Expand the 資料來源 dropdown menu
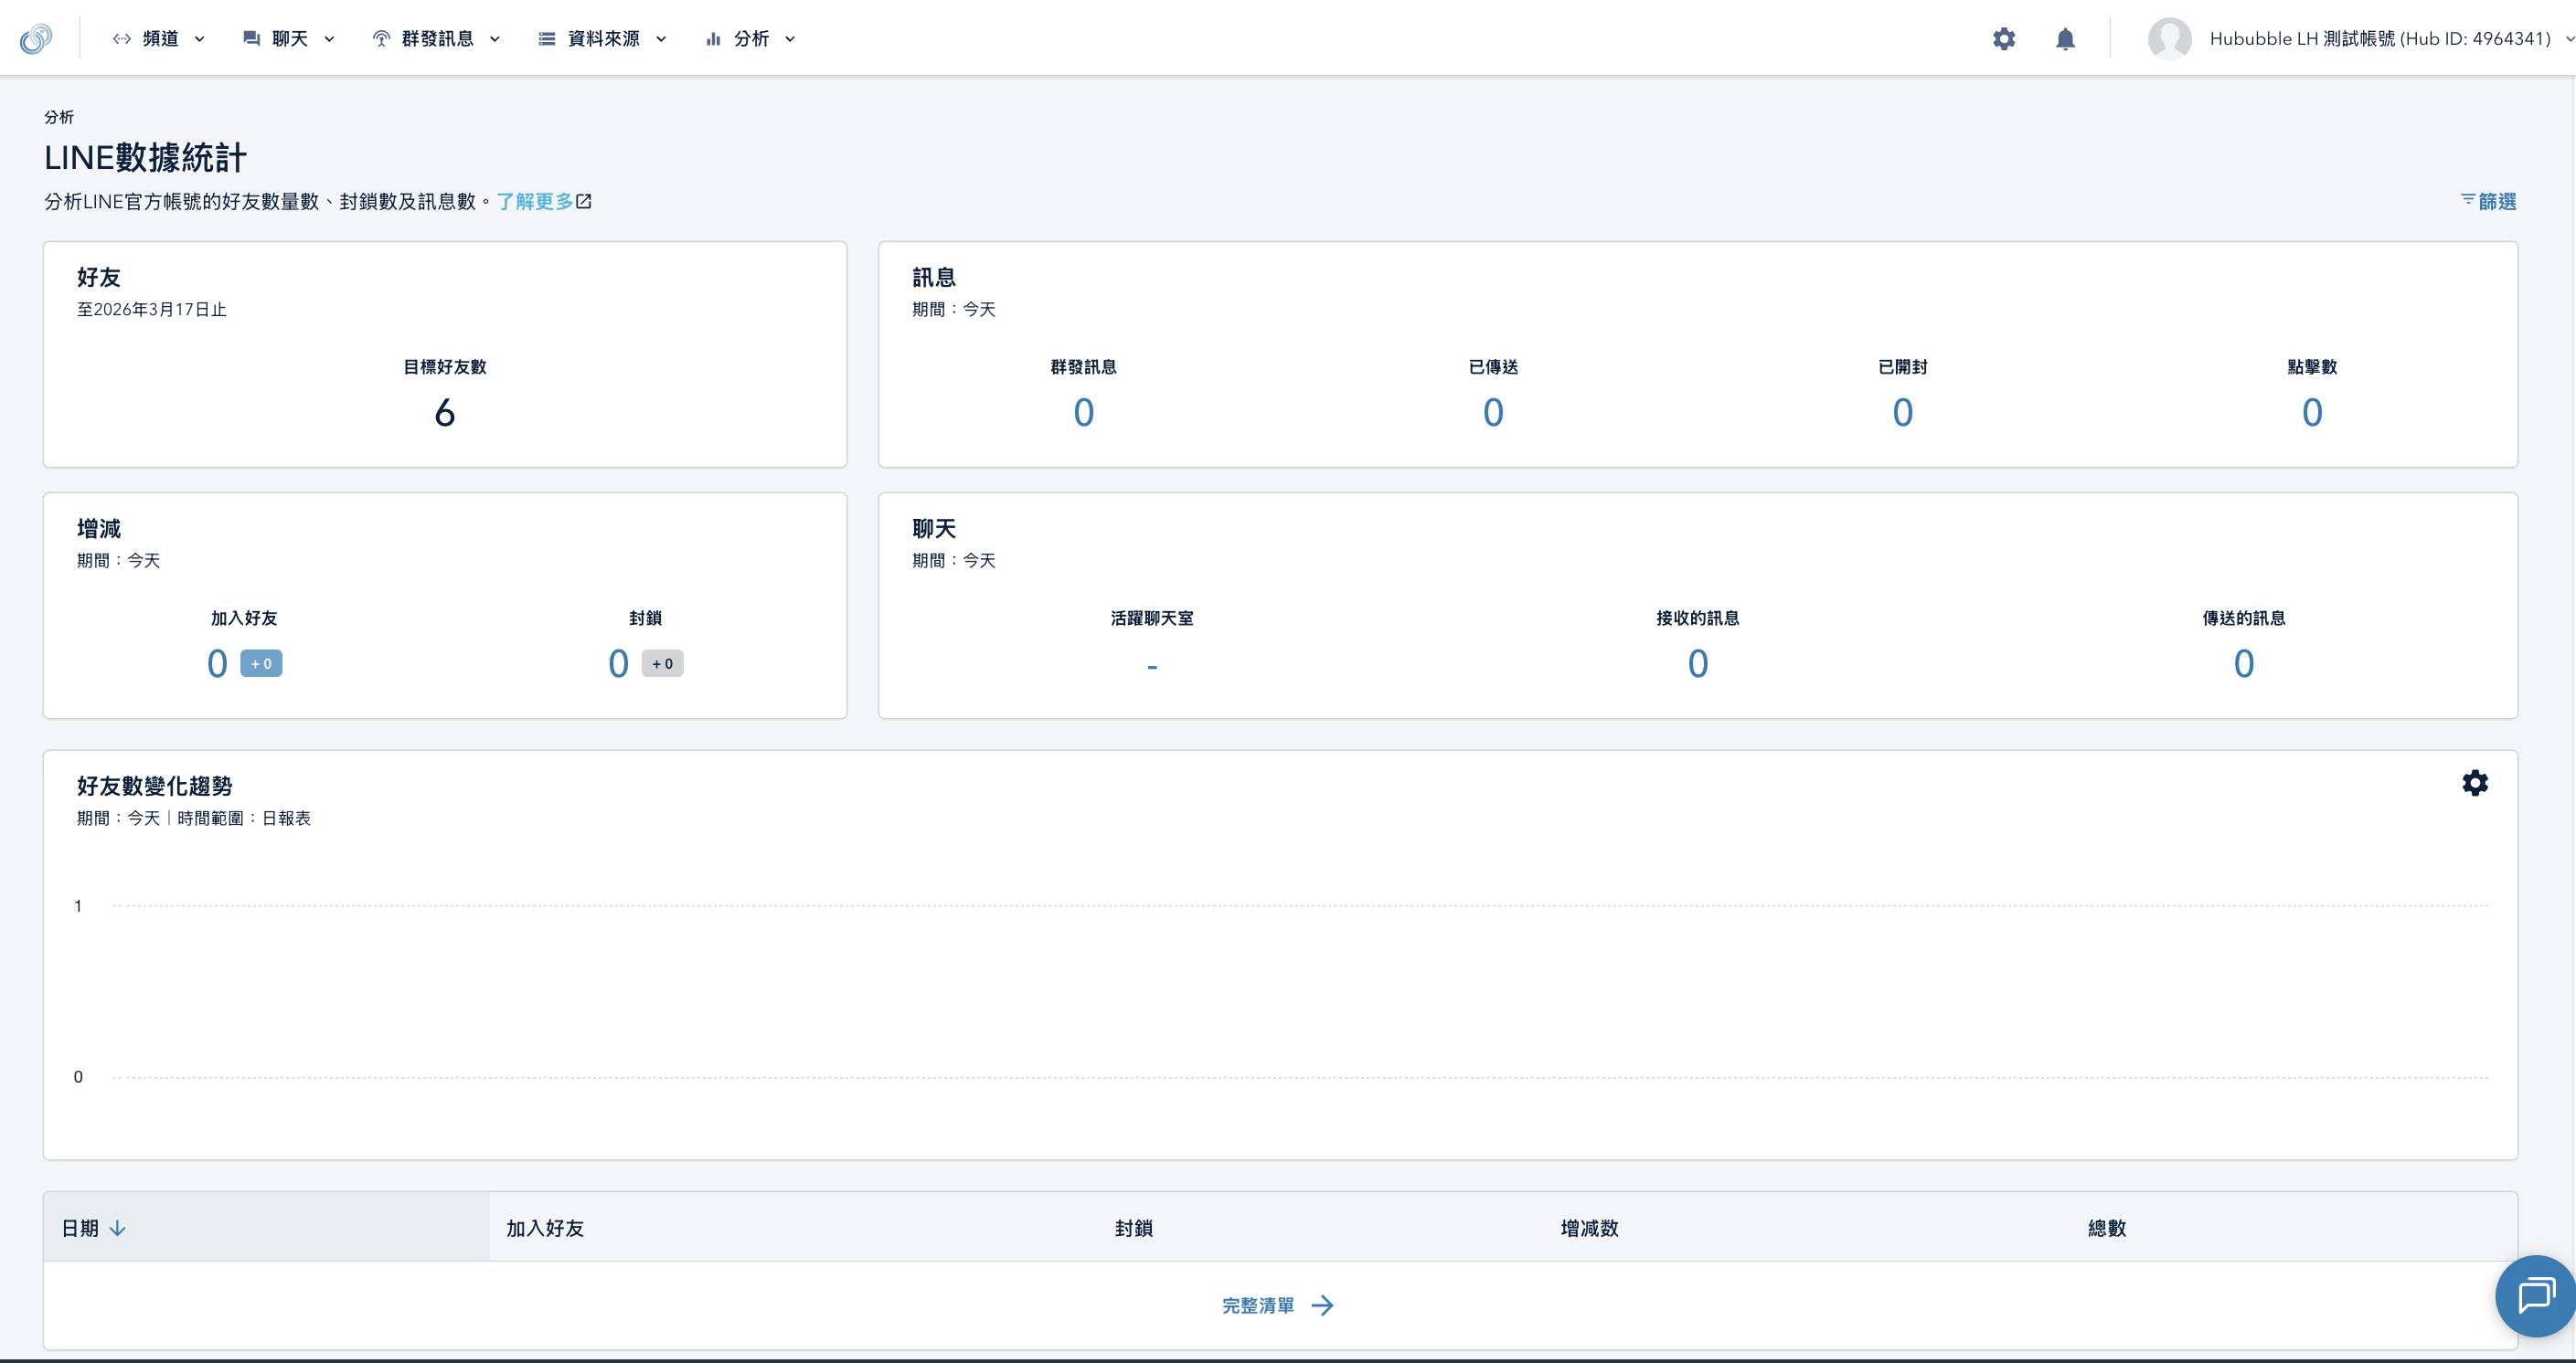2576x1363 pixels. pos(605,38)
